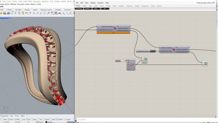Screen dimensions: 218x123
Task: Switch to the Front viewport tab
Action: tap(17, 116)
